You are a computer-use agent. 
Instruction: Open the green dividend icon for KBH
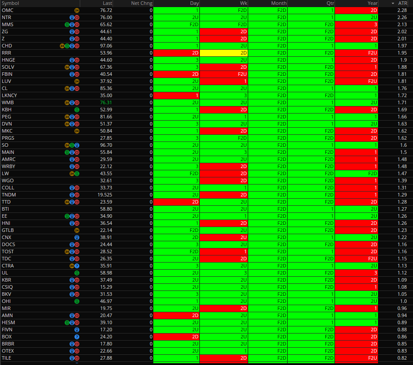point(77,110)
